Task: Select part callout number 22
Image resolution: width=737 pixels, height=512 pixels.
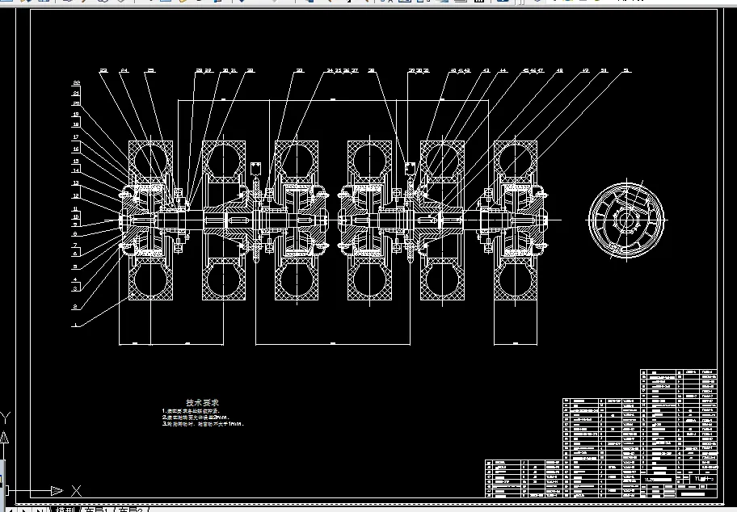Action: [76, 82]
